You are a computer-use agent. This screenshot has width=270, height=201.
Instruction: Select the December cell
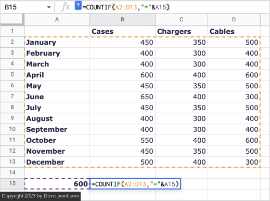coord(57,162)
